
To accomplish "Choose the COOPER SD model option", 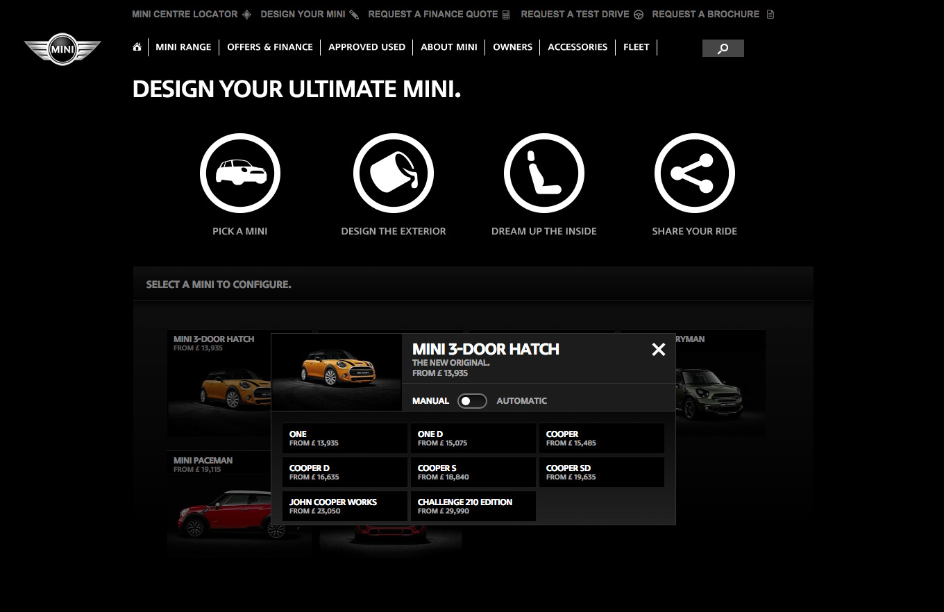I will pos(602,473).
